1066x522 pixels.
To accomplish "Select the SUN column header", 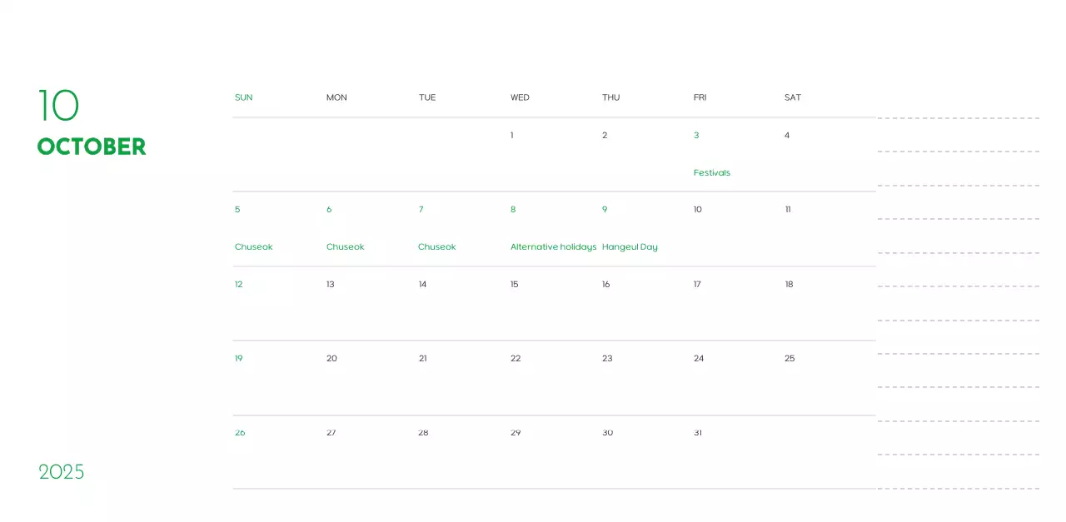I will coord(243,97).
